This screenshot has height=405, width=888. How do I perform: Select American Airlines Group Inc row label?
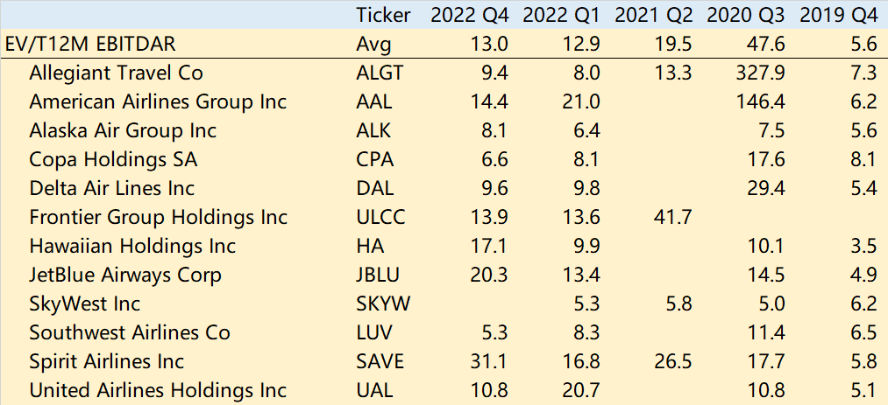tap(158, 101)
